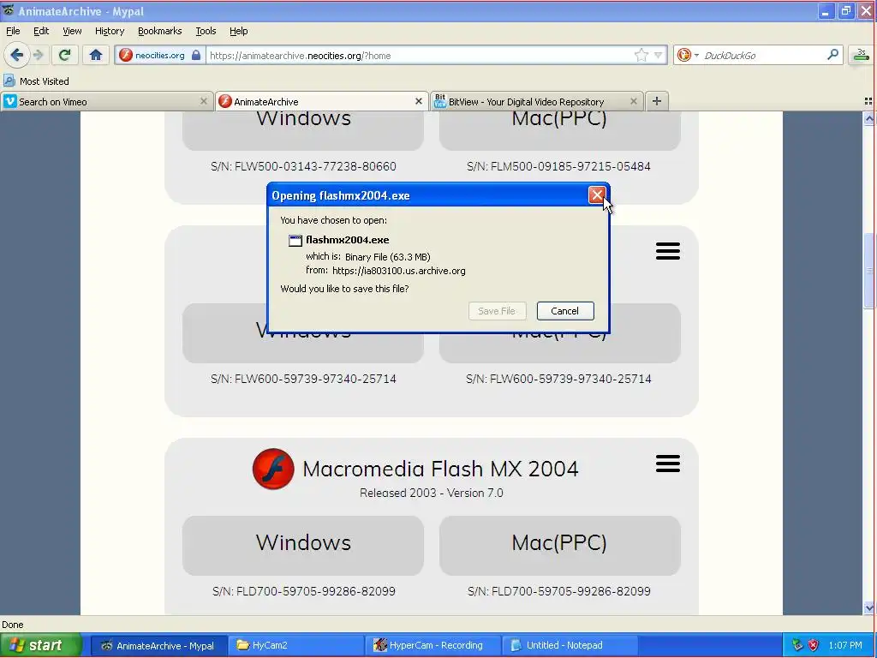Reload the page with the refresh icon
The image size is (877, 658).
[x=64, y=55]
